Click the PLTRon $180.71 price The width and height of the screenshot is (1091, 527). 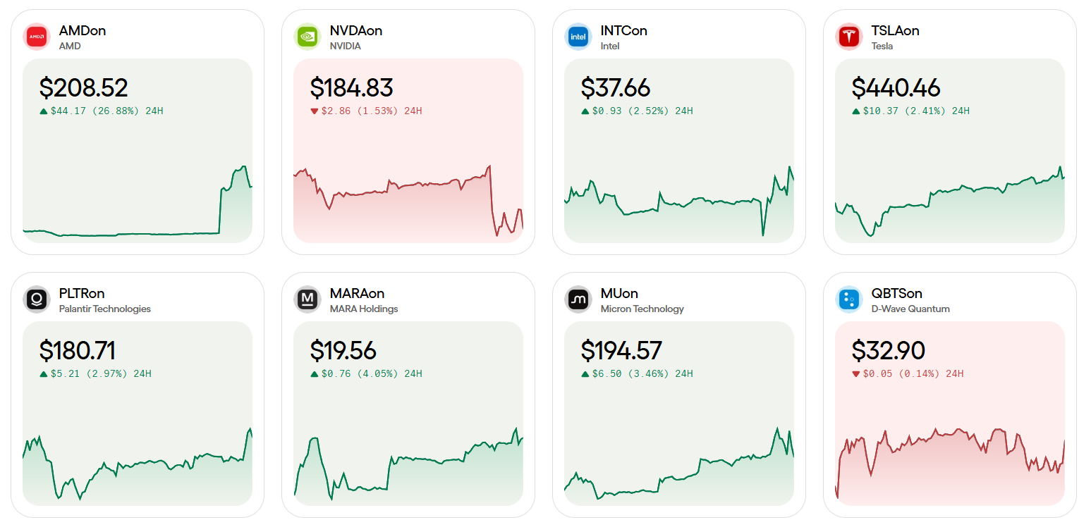(77, 351)
